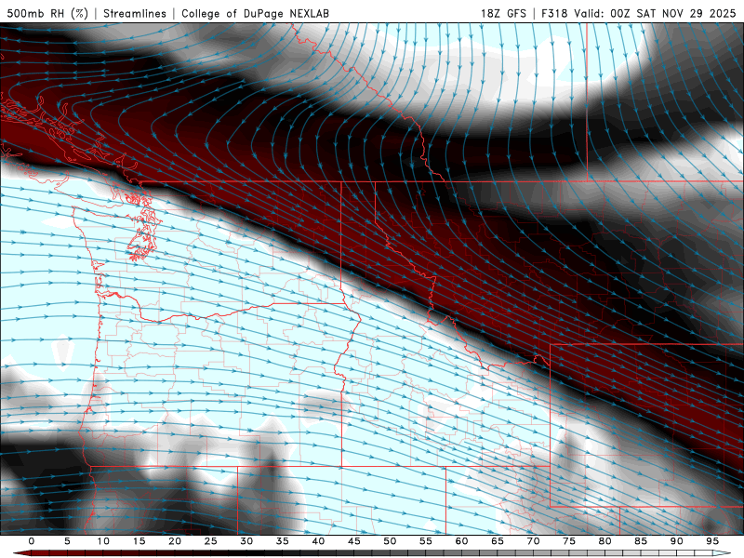The image size is (744, 558).
Task: Click the "25" value on the color scale
Action: (210, 541)
